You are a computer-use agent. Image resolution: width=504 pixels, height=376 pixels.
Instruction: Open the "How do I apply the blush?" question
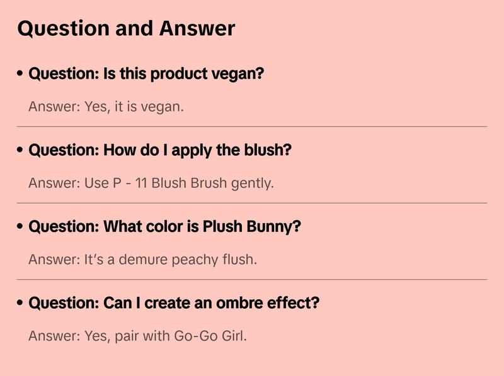160,150
